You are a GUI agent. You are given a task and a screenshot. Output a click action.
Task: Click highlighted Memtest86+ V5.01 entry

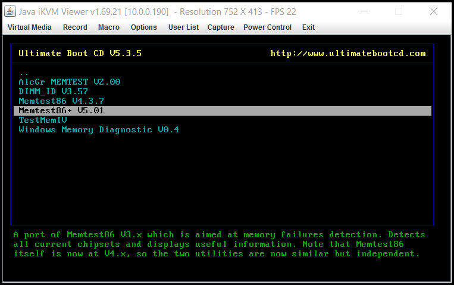tap(223, 110)
